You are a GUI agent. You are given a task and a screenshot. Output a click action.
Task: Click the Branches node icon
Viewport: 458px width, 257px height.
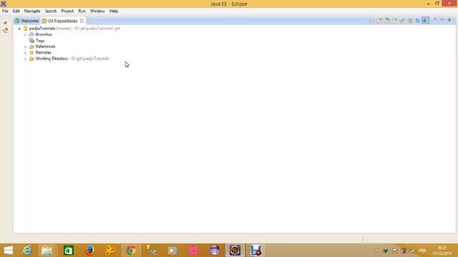pos(31,34)
